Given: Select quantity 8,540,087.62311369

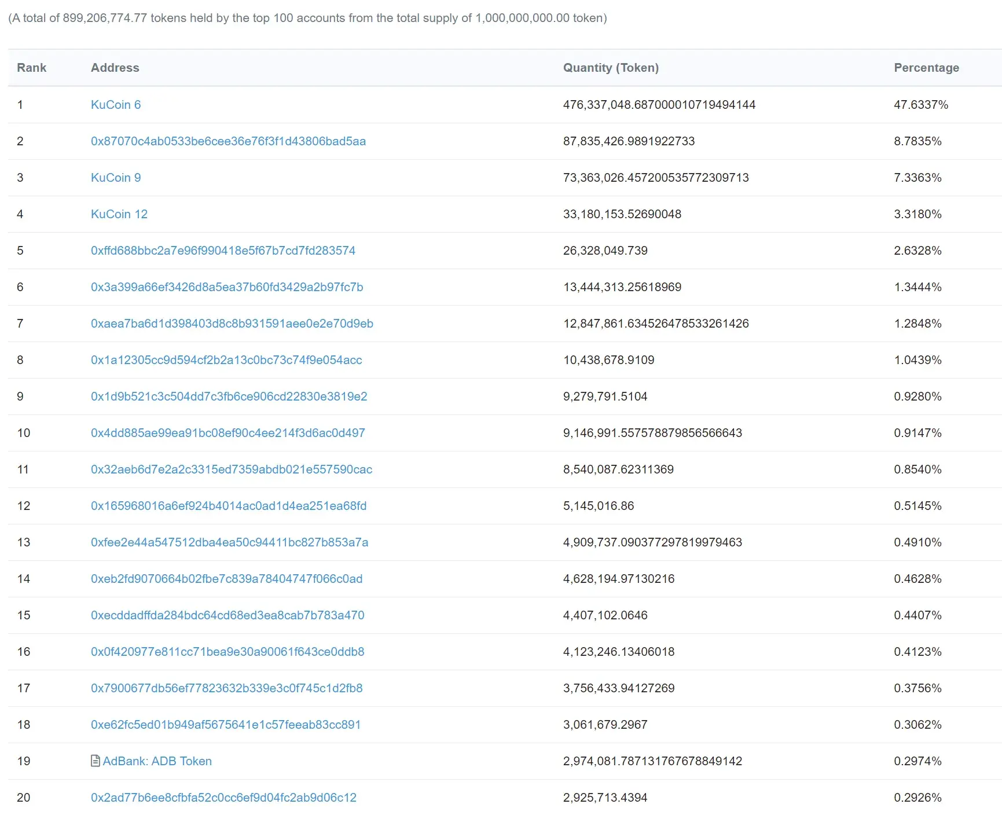Looking at the screenshot, I should coord(618,469).
